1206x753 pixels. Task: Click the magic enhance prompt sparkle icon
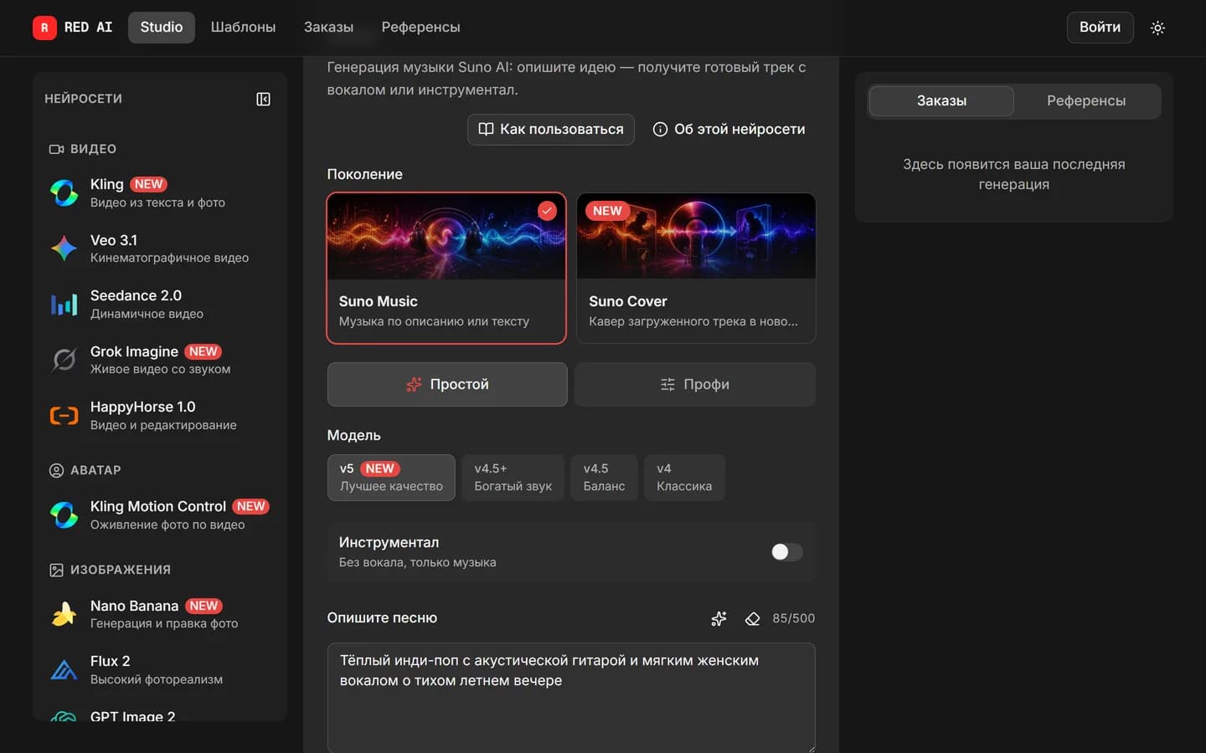(x=719, y=618)
